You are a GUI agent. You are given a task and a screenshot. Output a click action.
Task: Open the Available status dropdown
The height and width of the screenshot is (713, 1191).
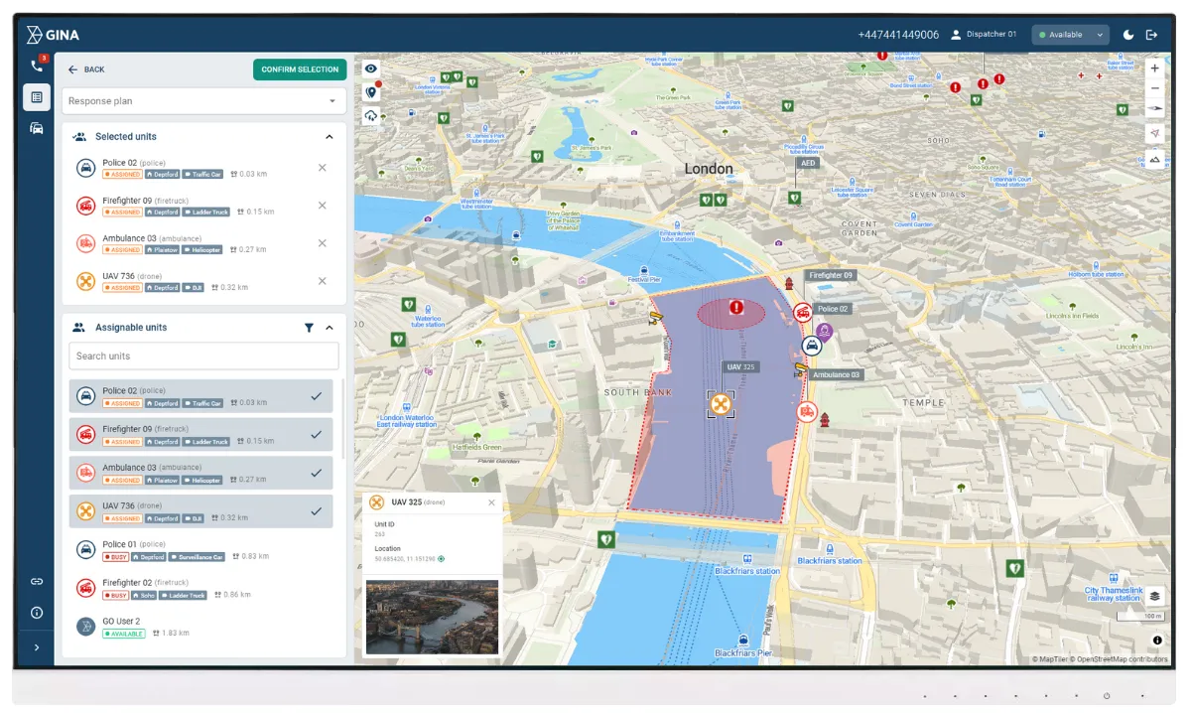(1070, 35)
